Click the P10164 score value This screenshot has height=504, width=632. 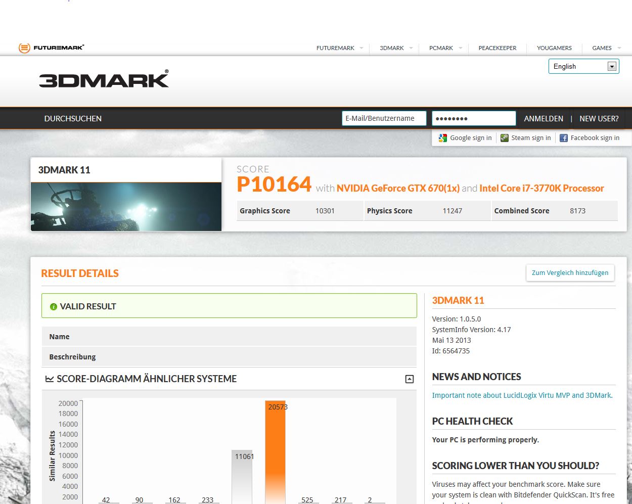(274, 185)
